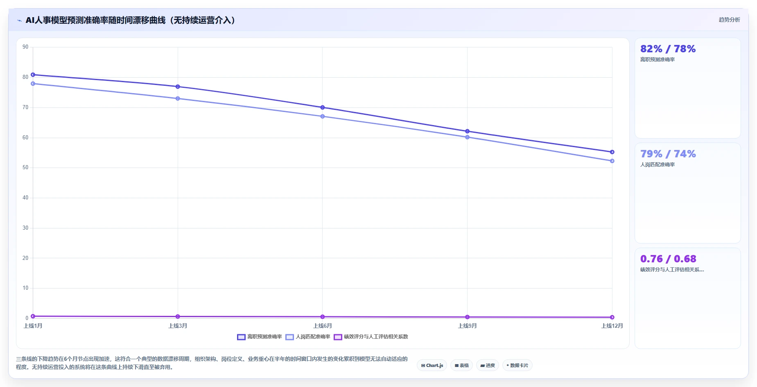
Task: Click the 离职预测准确率 data point at 上线9月
Action: pos(467,131)
